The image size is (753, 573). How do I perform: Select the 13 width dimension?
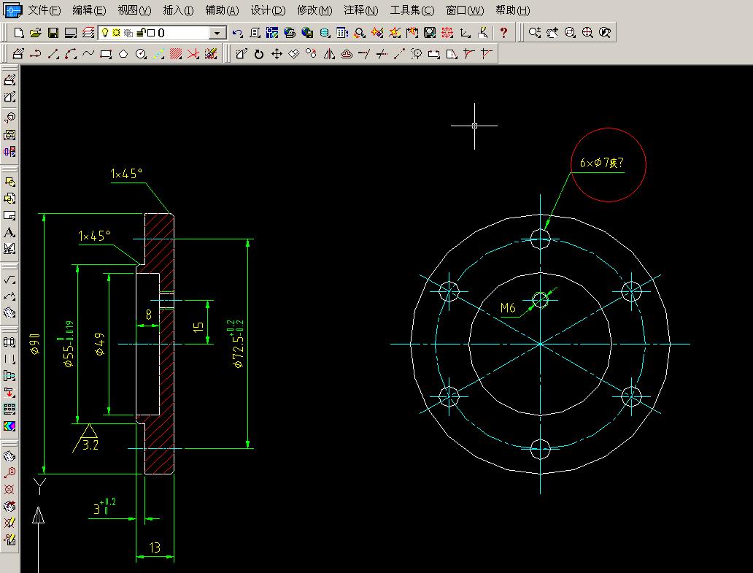tap(155, 547)
